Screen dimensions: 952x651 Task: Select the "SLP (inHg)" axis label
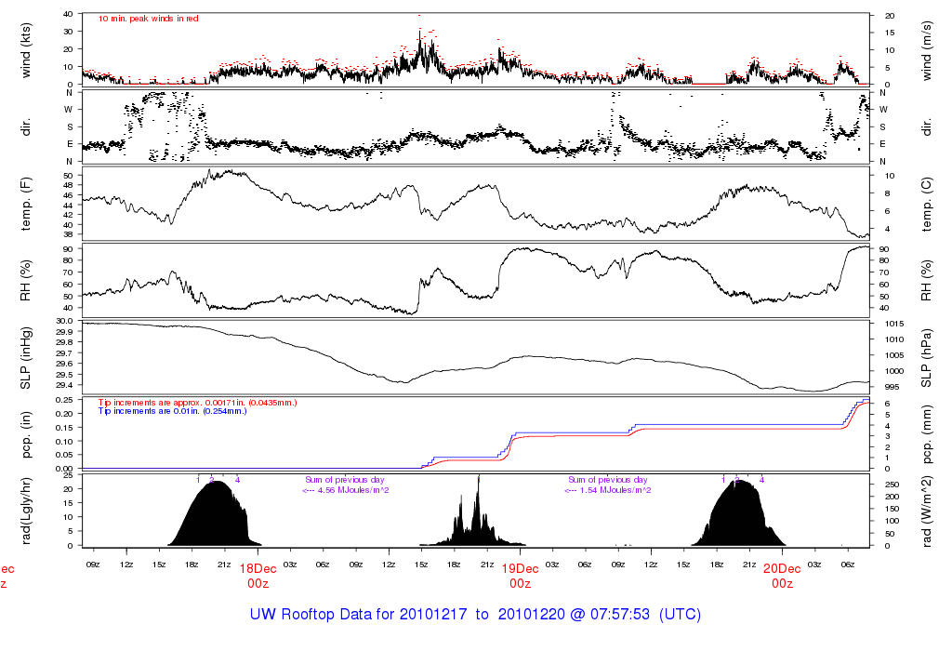click(x=25, y=358)
